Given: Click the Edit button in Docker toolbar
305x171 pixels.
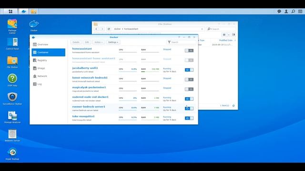Looking at the screenshot, I should (87, 42).
